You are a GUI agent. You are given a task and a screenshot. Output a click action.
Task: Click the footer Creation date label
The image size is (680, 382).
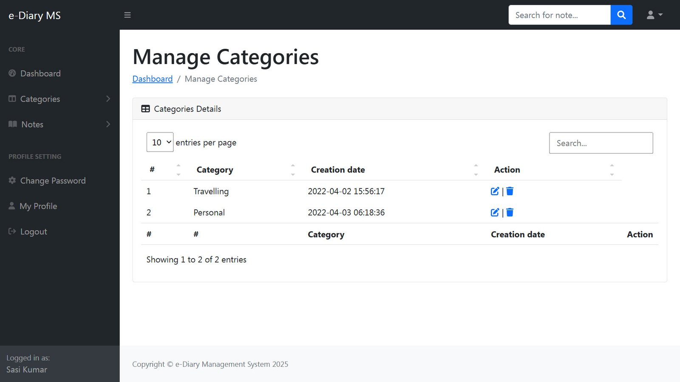pos(518,234)
